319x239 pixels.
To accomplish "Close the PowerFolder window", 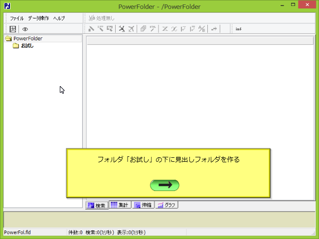I will (307, 4).
